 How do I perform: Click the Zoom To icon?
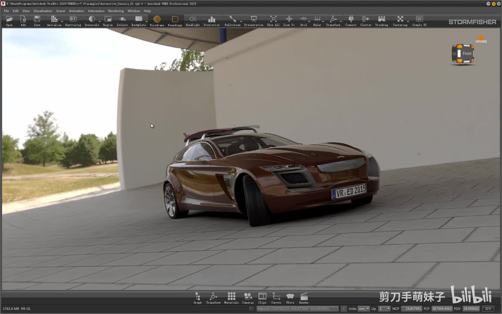(289, 21)
